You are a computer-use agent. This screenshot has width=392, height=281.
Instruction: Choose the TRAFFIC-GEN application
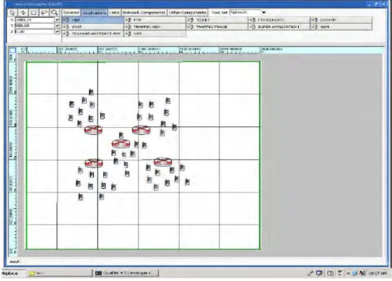[x=155, y=27]
